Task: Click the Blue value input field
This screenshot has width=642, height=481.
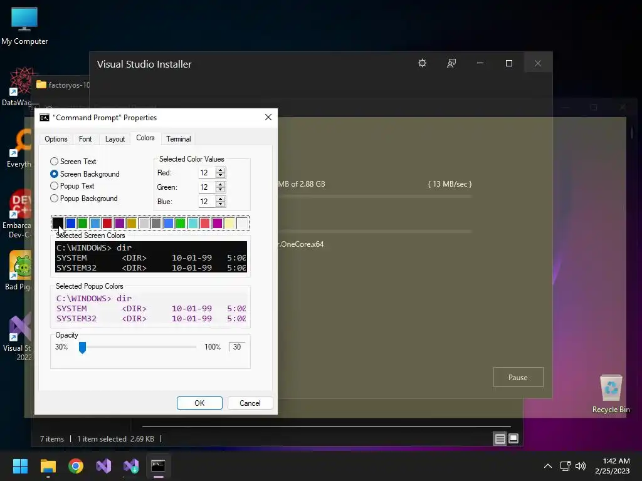Action: pyautogui.click(x=207, y=201)
